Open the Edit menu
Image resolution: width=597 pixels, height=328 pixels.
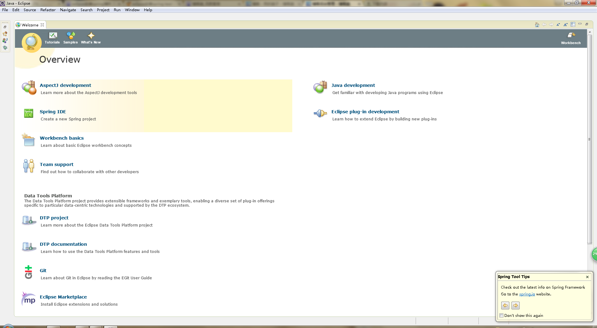click(16, 10)
